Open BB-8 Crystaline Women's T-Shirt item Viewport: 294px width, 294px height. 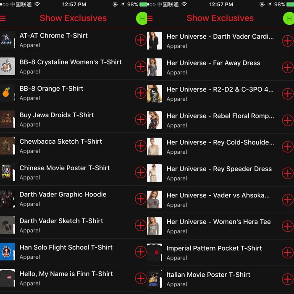coord(73,66)
